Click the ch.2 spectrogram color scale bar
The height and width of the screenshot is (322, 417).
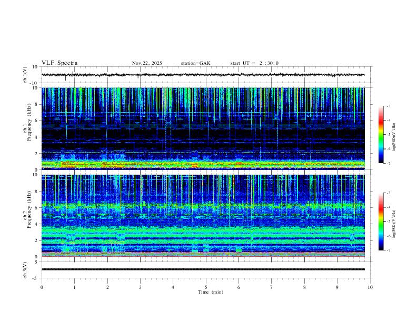(x=381, y=222)
